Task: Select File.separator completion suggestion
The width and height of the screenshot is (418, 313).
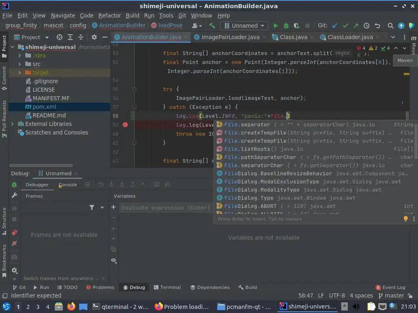Action: point(315,125)
